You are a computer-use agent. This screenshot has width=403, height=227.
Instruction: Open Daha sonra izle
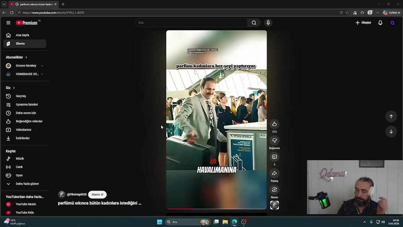pyautogui.click(x=25, y=113)
